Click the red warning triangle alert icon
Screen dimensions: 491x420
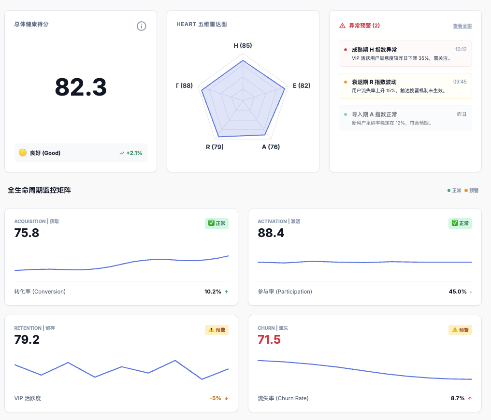tap(342, 26)
